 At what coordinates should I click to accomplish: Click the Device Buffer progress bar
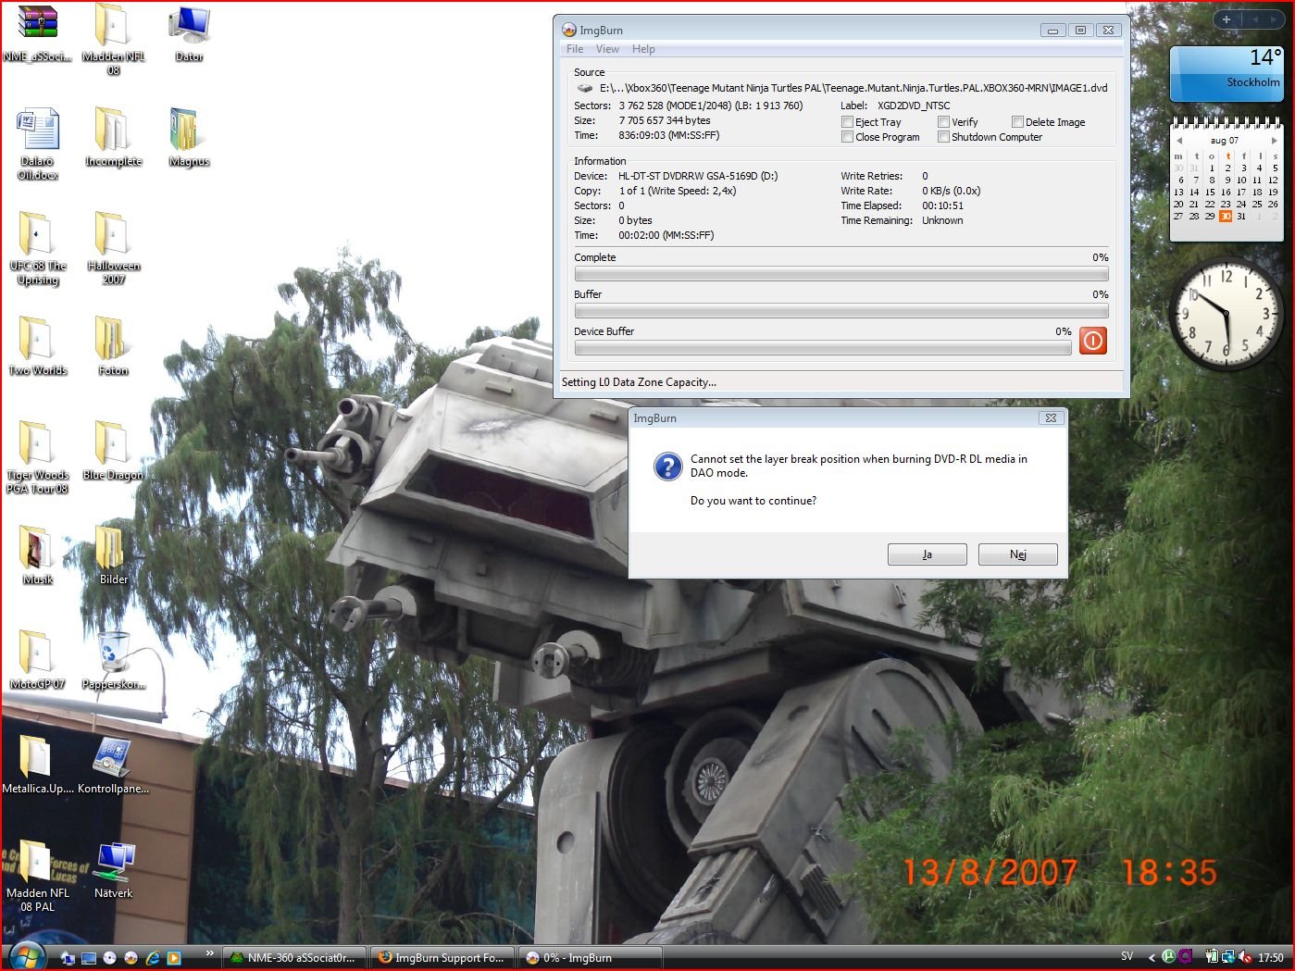[823, 348]
